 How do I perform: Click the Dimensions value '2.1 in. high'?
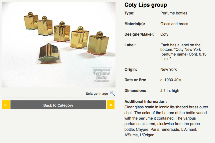point(170,90)
